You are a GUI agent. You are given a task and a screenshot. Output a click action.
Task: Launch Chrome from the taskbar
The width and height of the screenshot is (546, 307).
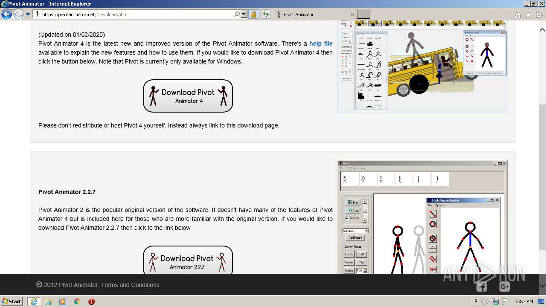tap(77, 301)
